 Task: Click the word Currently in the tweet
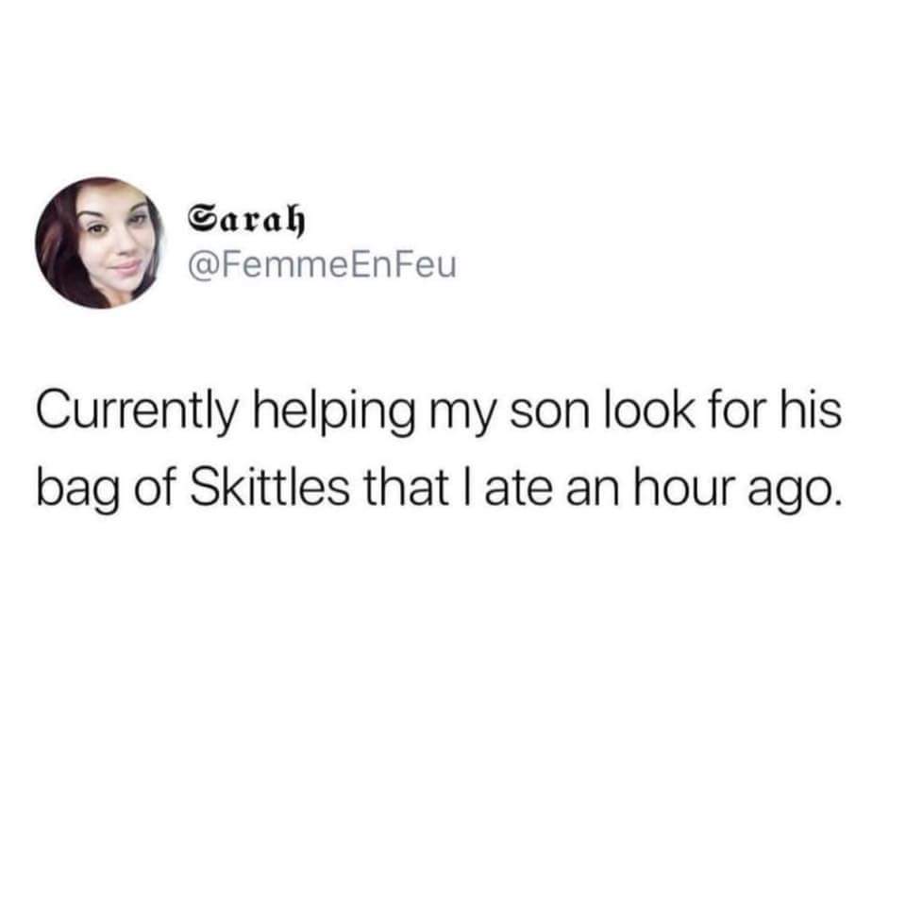(x=137, y=412)
